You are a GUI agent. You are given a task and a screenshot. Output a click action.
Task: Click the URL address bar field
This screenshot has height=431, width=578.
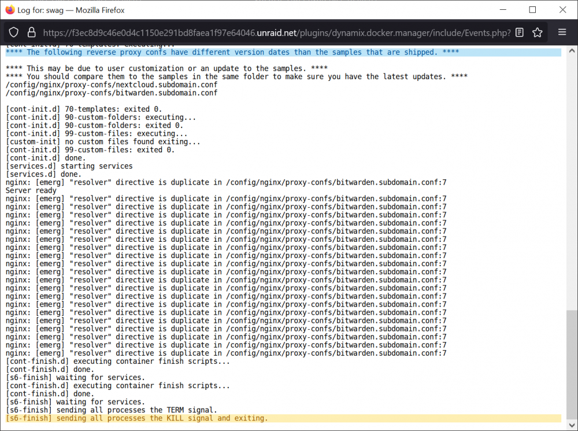tap(276, 33)
